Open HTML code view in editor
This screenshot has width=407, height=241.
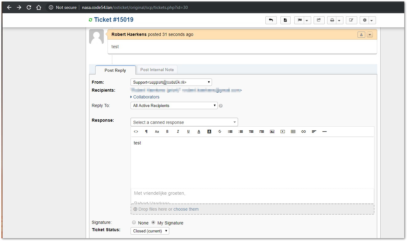pyautogui.click(x=136, y=132)
